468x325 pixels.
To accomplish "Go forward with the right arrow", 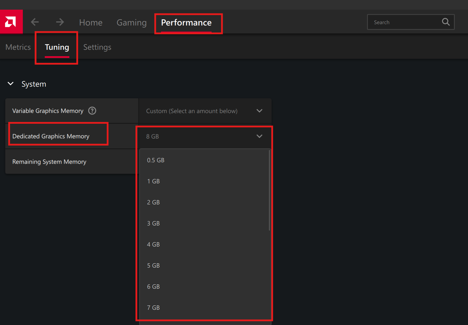I will pos(60,22).
